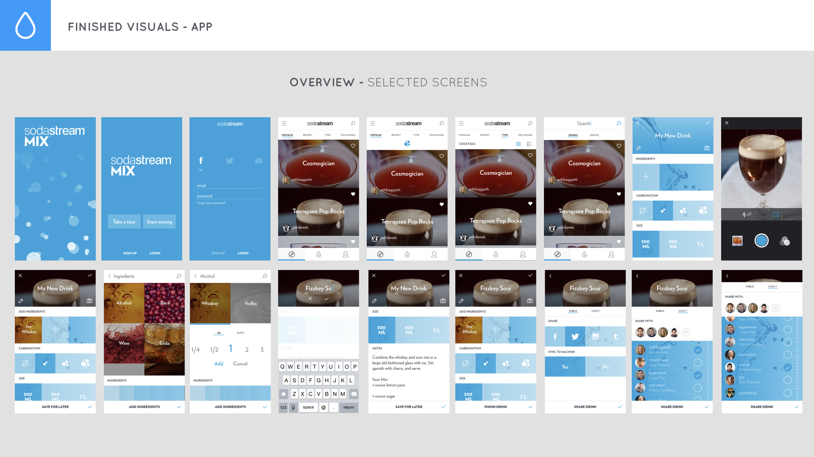
Task: Pick 3 on the oz quantity scale
Action: pyautogui.click(x=262, y=350)
